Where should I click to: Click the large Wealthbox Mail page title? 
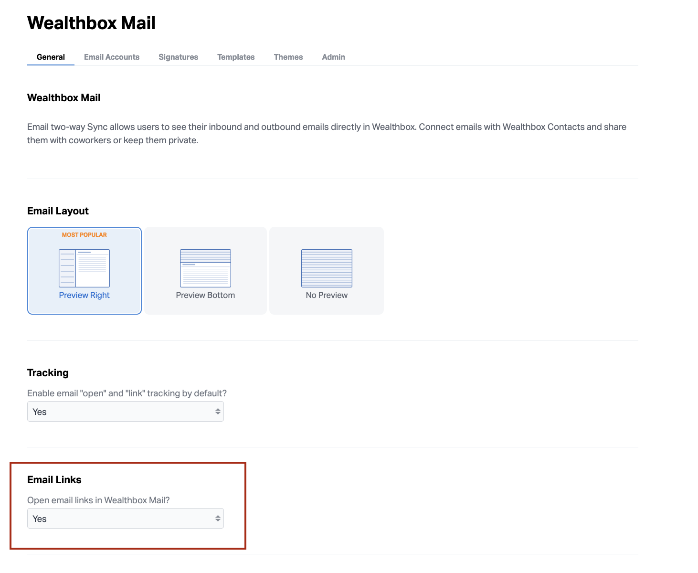pos(91,23)
